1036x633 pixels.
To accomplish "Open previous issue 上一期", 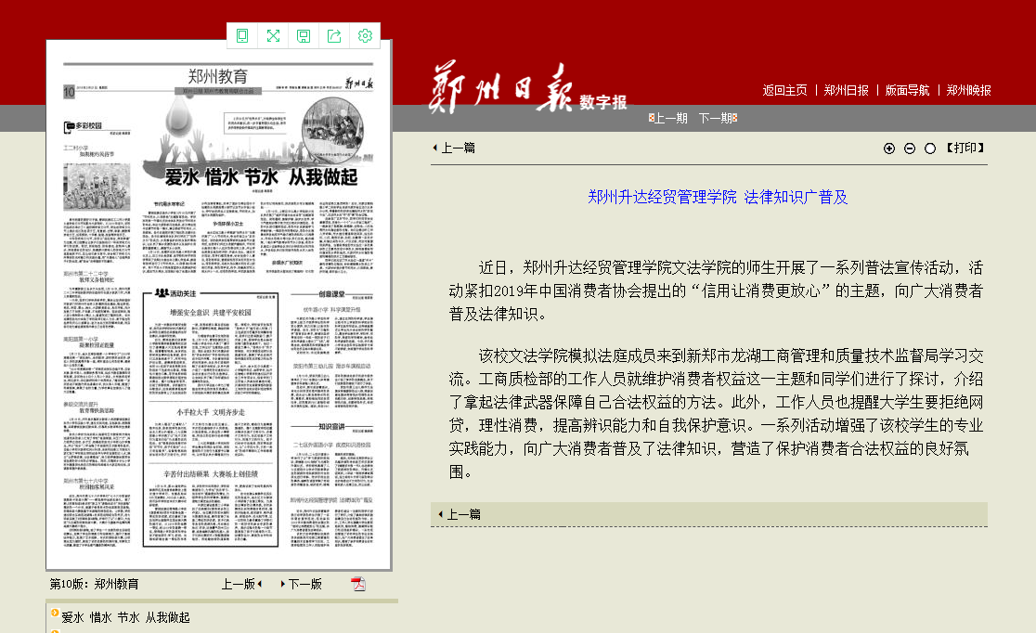I will [x=669, y=118].
